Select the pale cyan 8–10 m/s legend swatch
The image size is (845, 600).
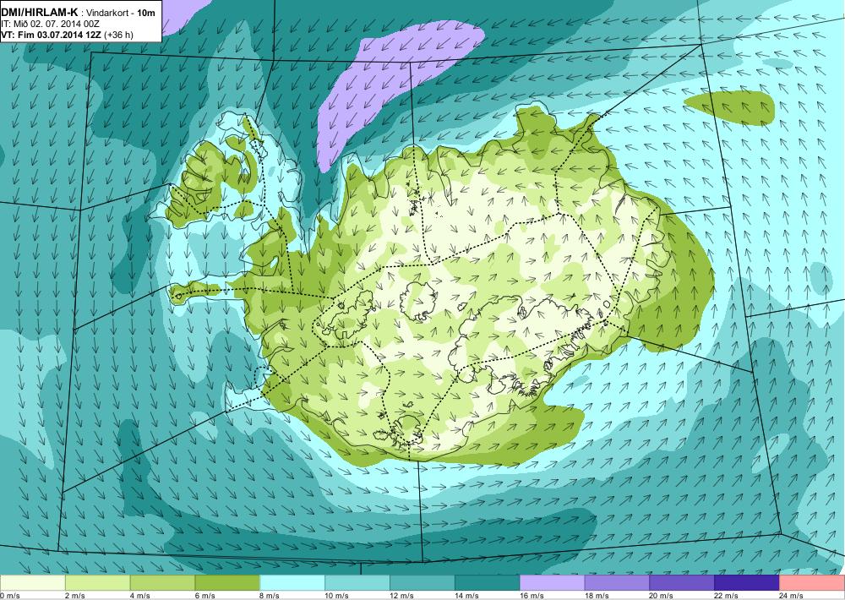[x=292, y=583]
